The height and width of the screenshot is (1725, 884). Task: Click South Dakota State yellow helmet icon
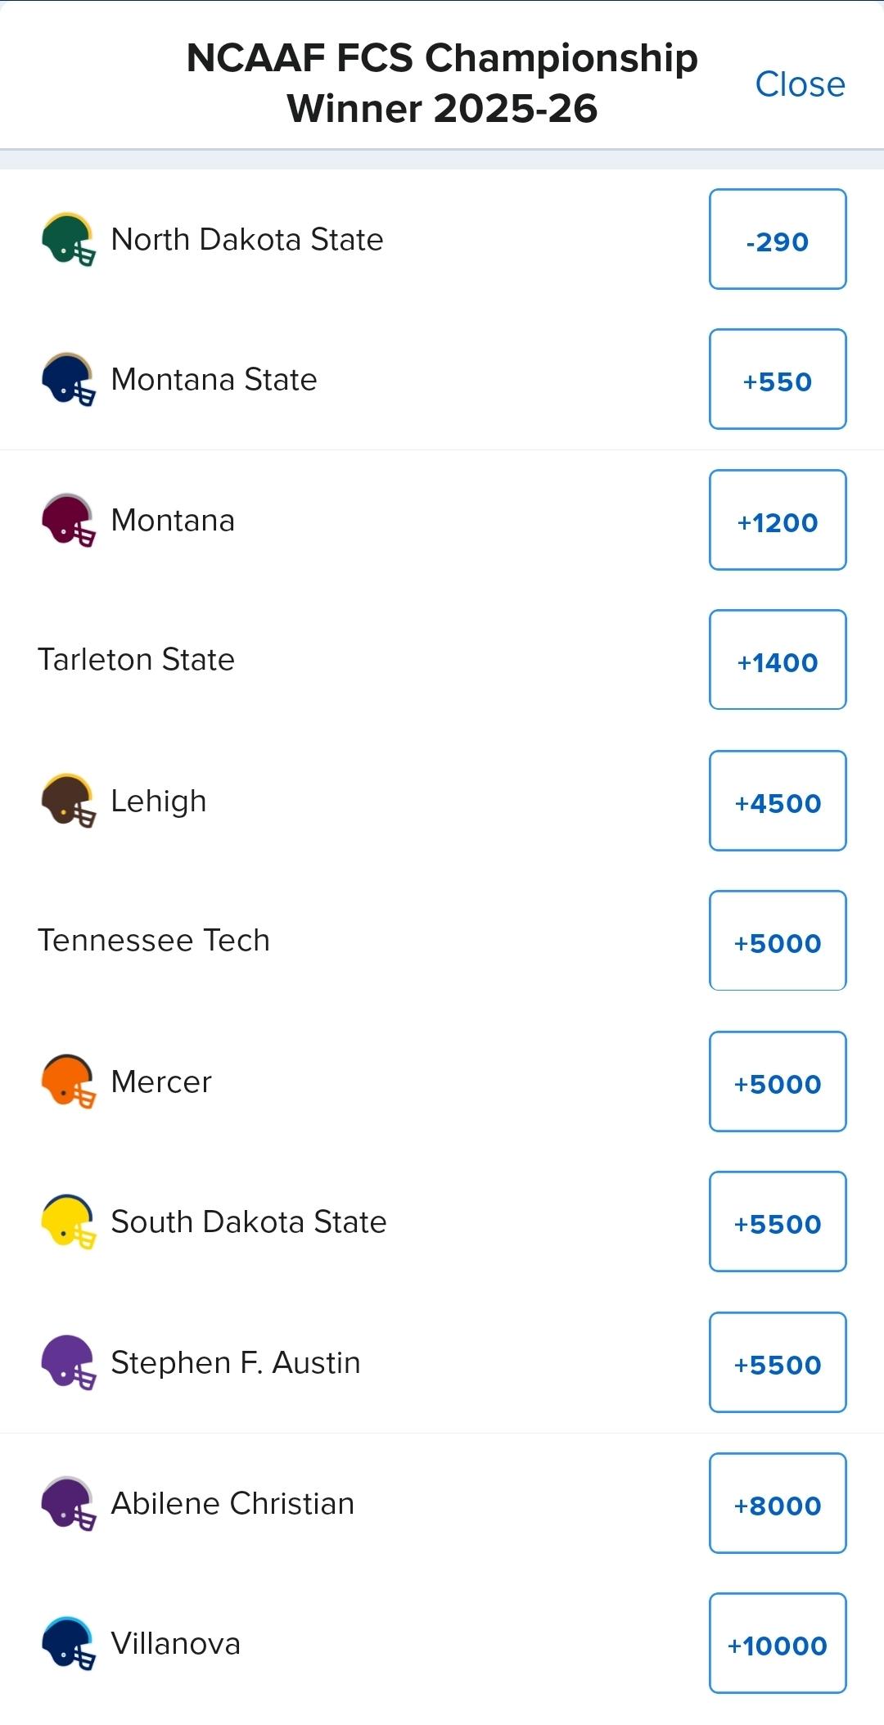coord(68,1221)
